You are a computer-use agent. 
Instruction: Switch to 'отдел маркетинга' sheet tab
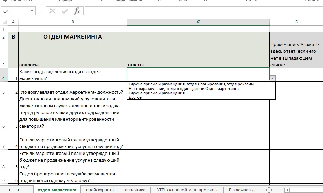(57, 190)
